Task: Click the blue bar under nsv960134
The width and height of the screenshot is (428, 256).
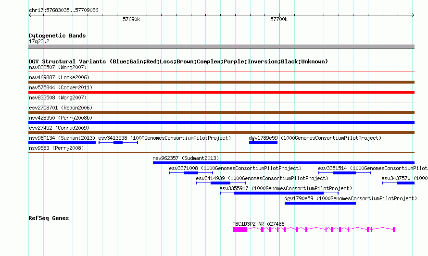Action: point(62,143)
